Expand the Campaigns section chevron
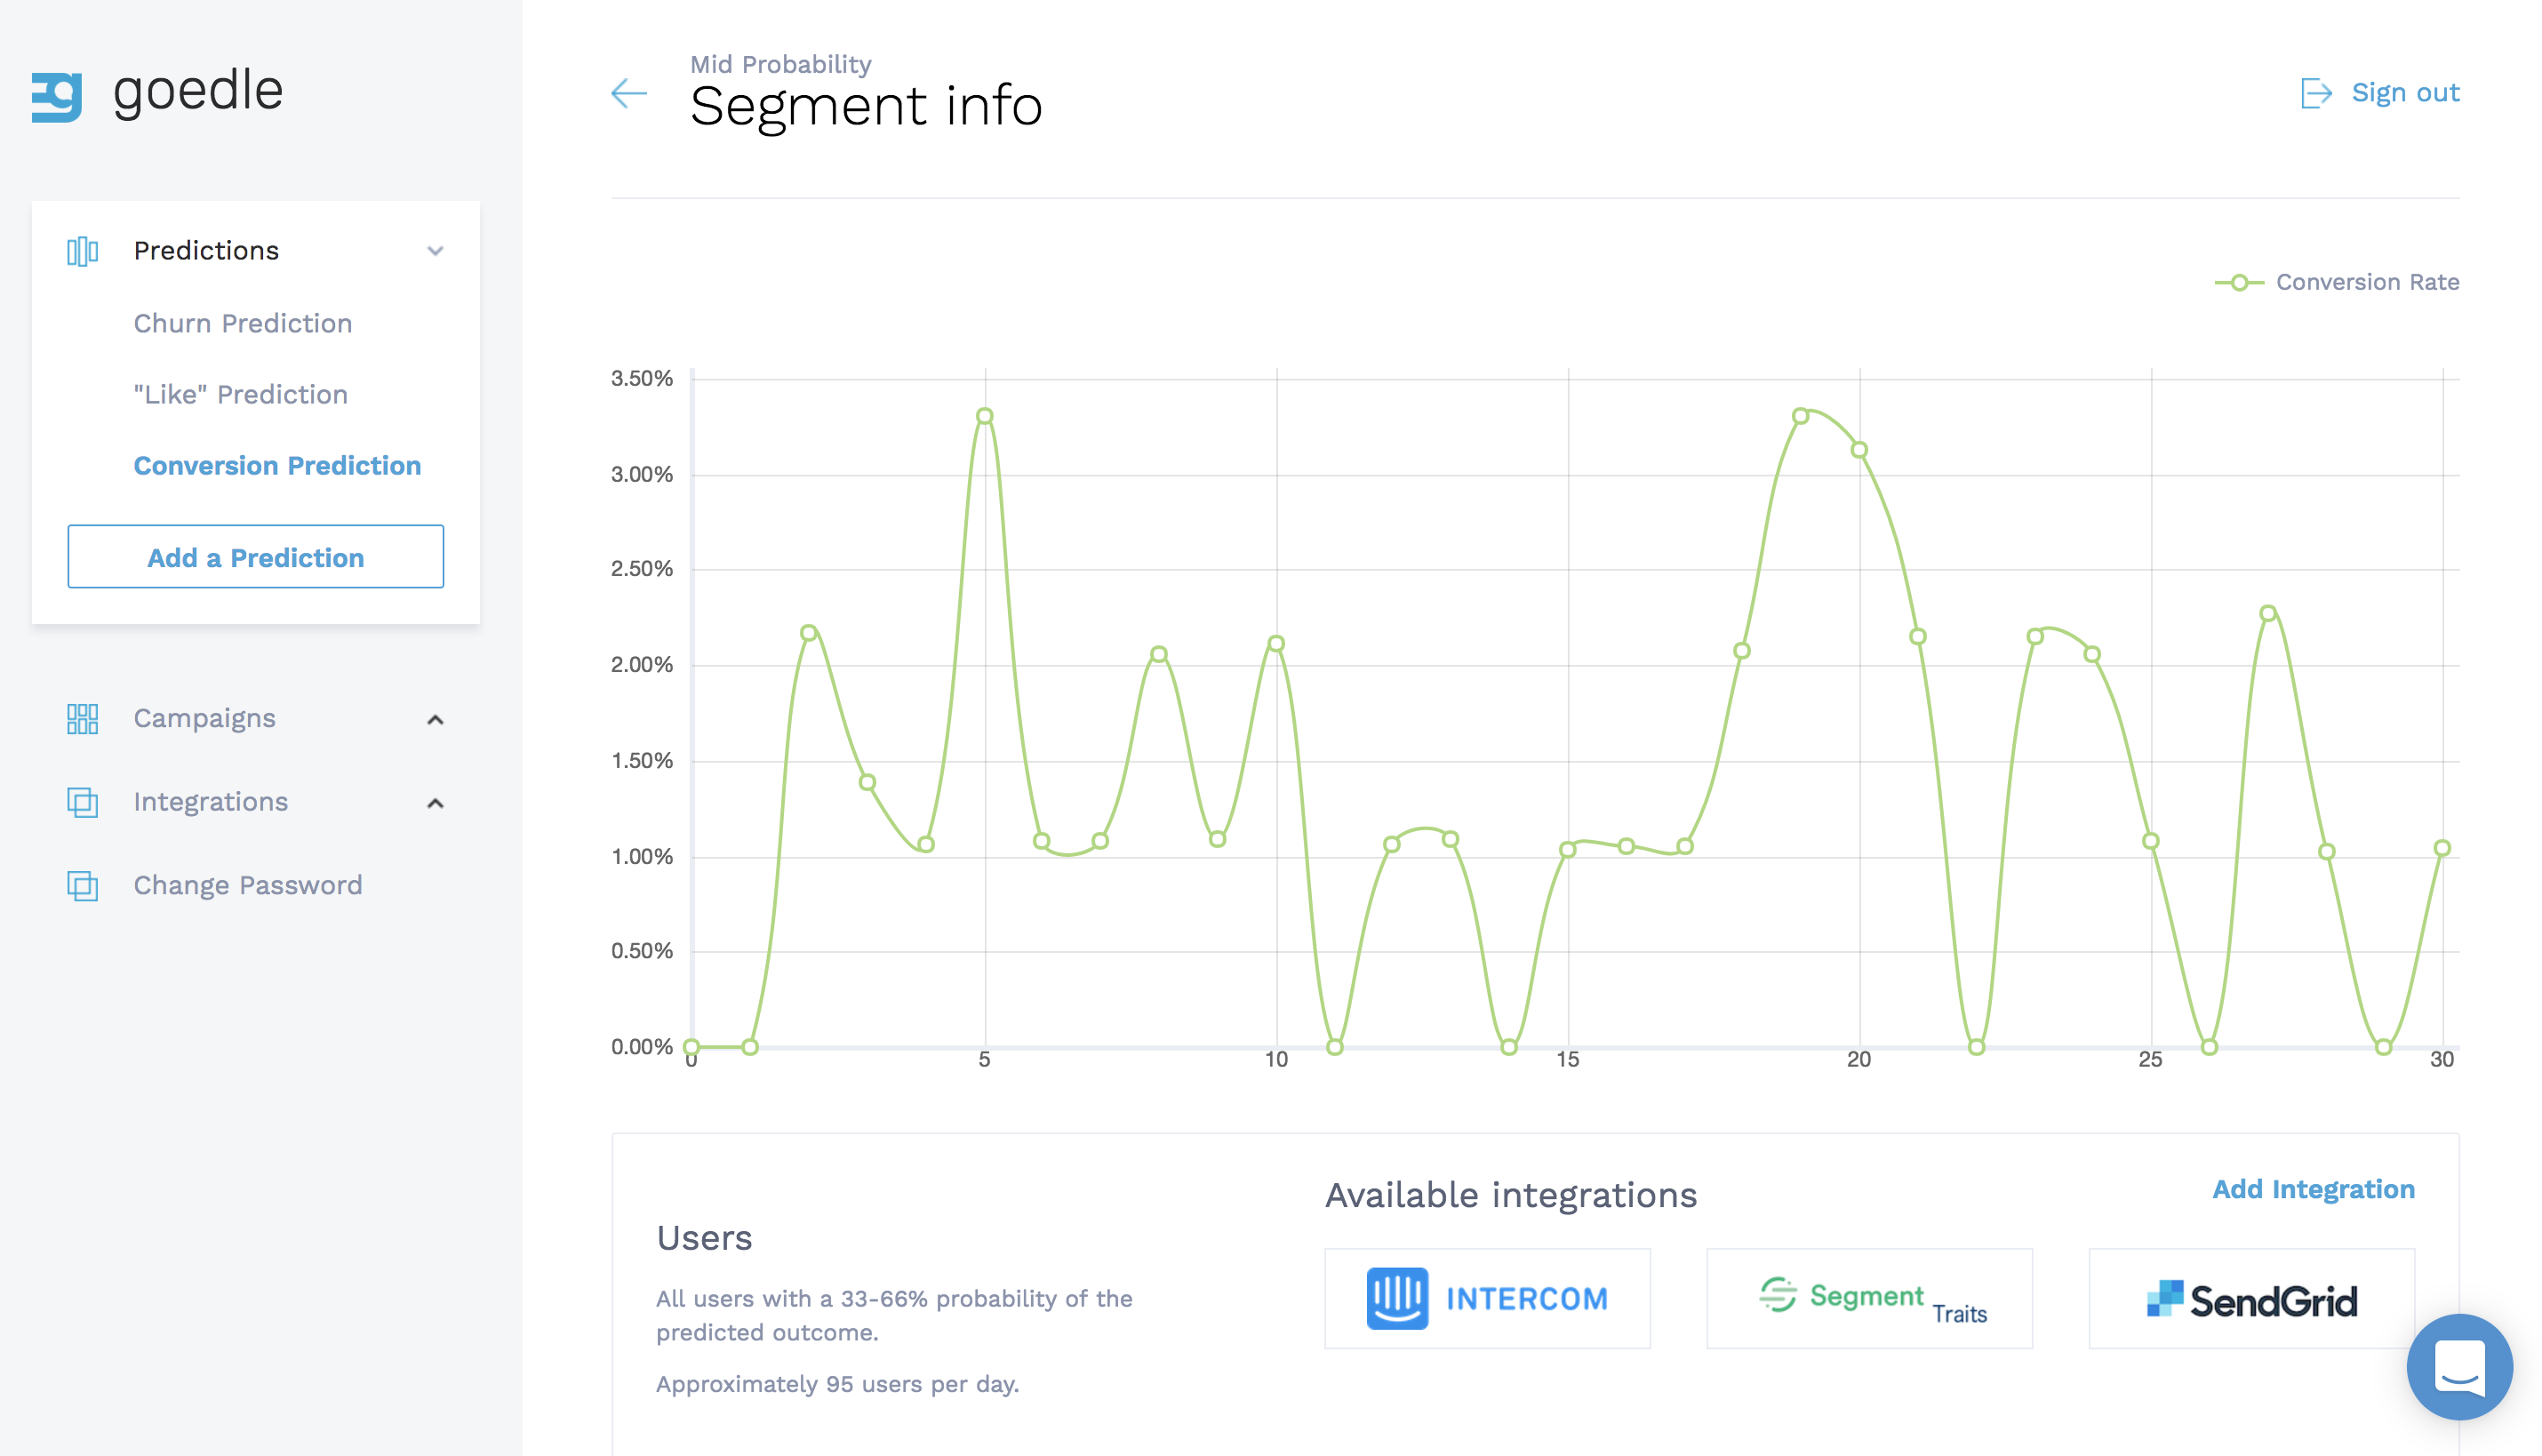The image size is (2542, 1456). [x=435, y=720]
